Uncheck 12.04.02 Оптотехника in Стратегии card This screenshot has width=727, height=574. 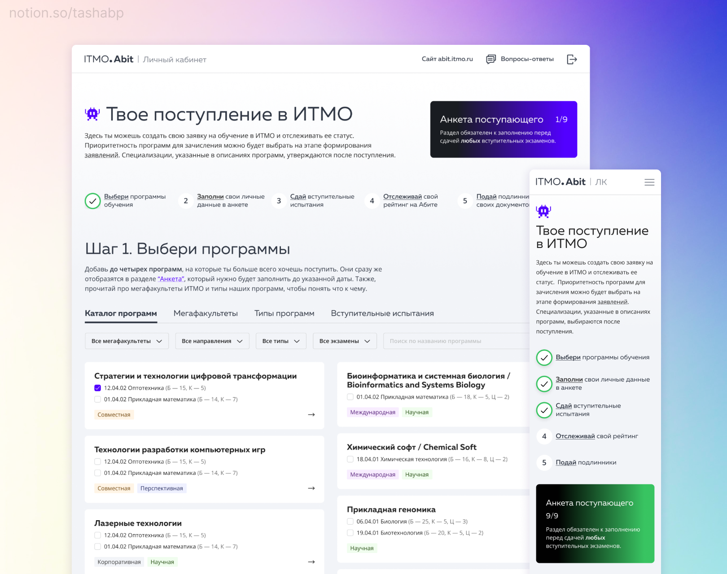(x=97, y=387)
